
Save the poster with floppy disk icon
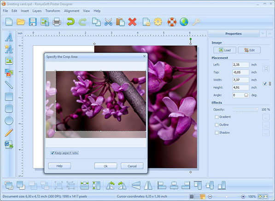[x=33, y=22]
